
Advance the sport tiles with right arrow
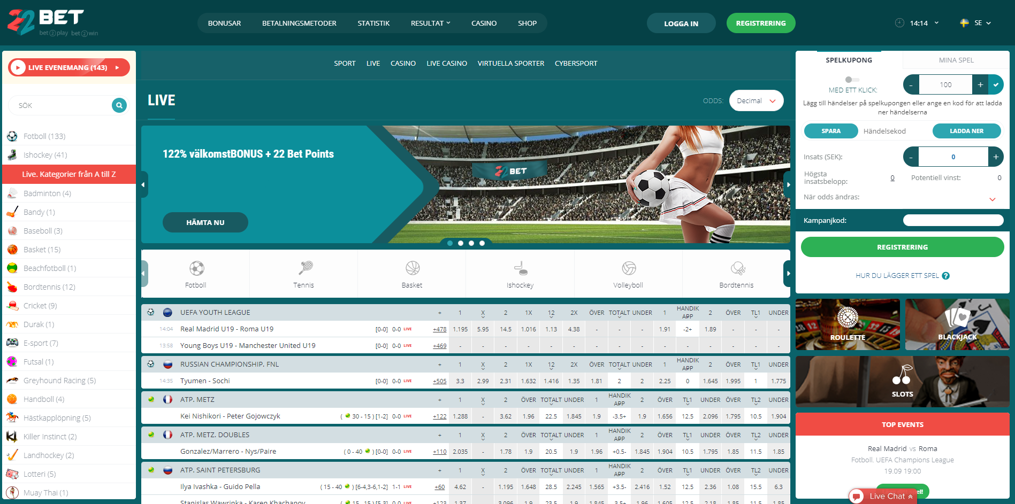787,274
